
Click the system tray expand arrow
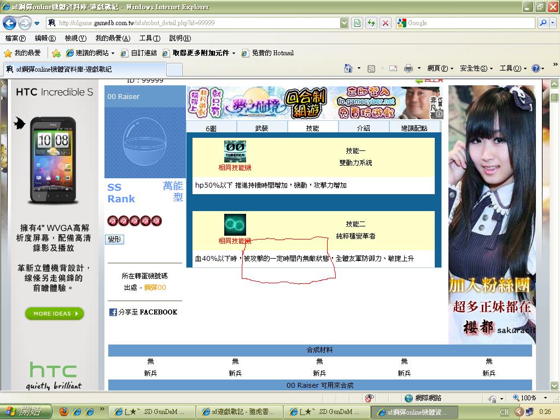click(519, 412)
